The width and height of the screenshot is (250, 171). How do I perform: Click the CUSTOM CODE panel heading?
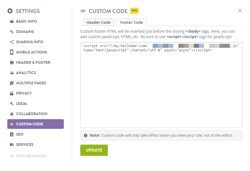[108, 11]
